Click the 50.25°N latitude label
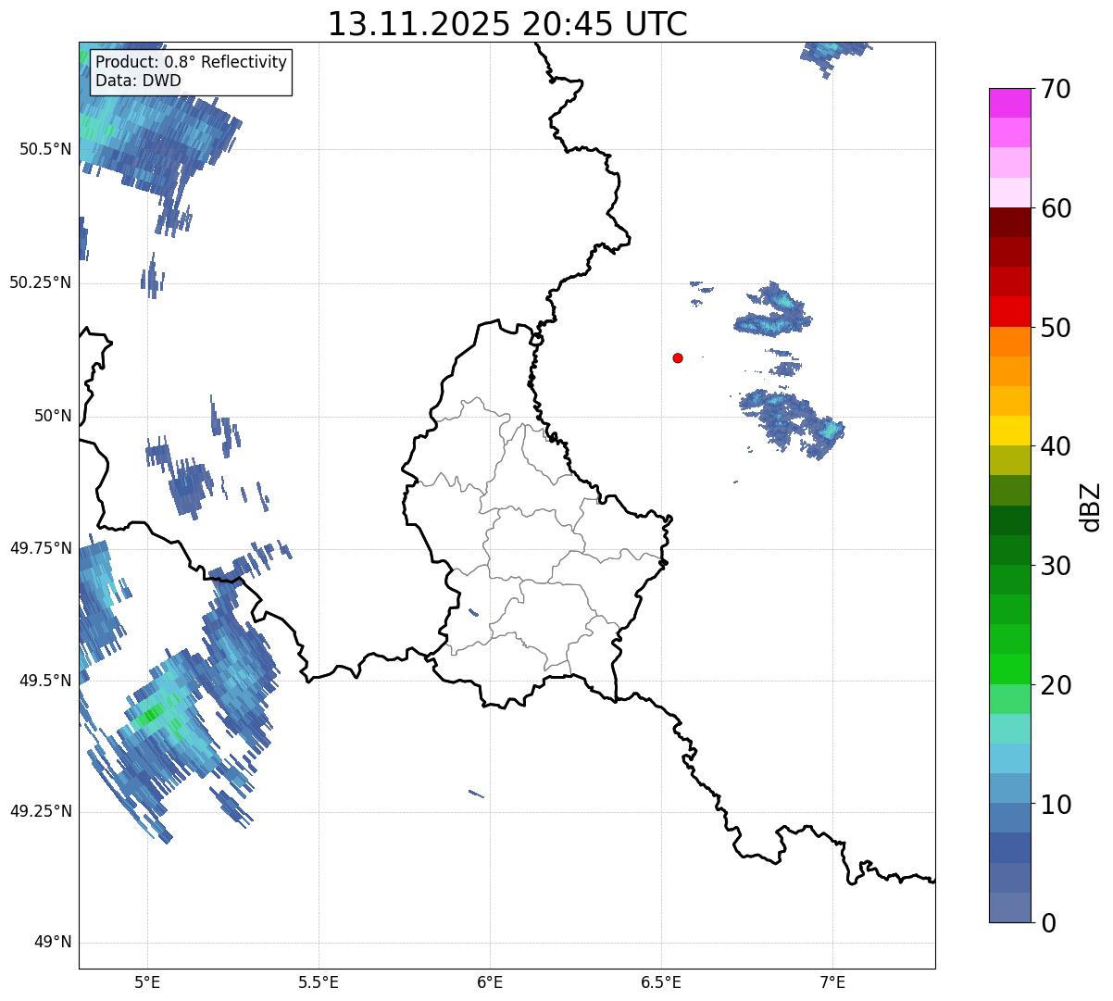Viewport: 1113px width, 1001px height. [x=40, y=282]
